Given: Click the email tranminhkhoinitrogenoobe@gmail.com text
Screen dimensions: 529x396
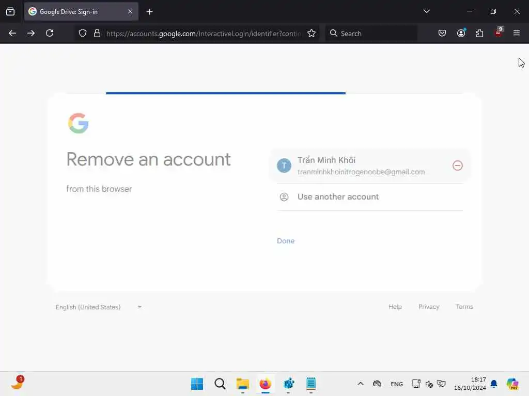Looking at the screenshot, I should (x=361, y=172).
